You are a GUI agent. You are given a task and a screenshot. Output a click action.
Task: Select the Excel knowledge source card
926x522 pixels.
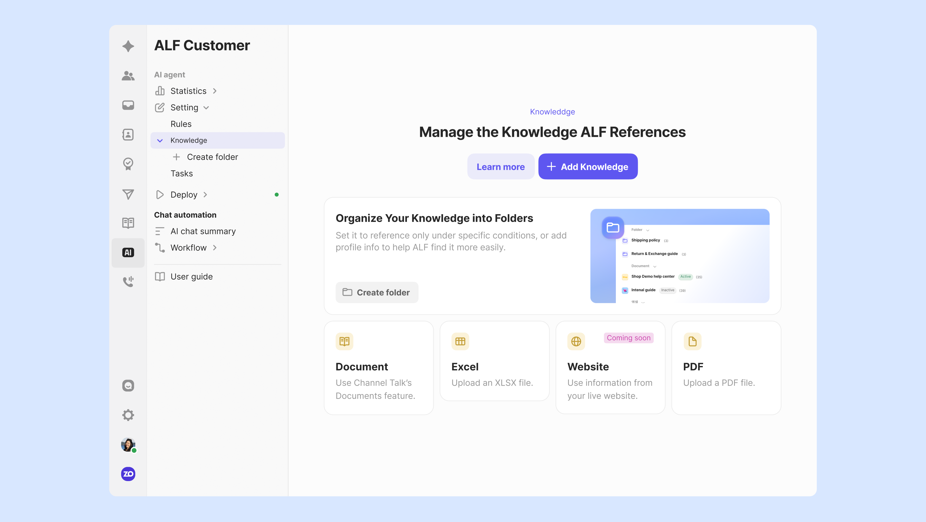[494, 361]
